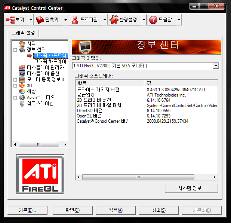Expand the Avivo 비디오 tree node
The height and width of the screenshot is (223, 231).
pyautogui.click(x=15, y=98)
